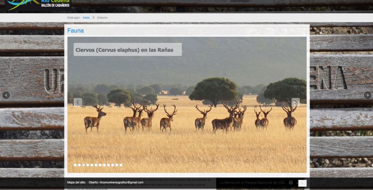Image resolution: width=373 pixels, height=190 pixels.
Task: Jump to the last slide dot
Action: (x=121, y=165)
